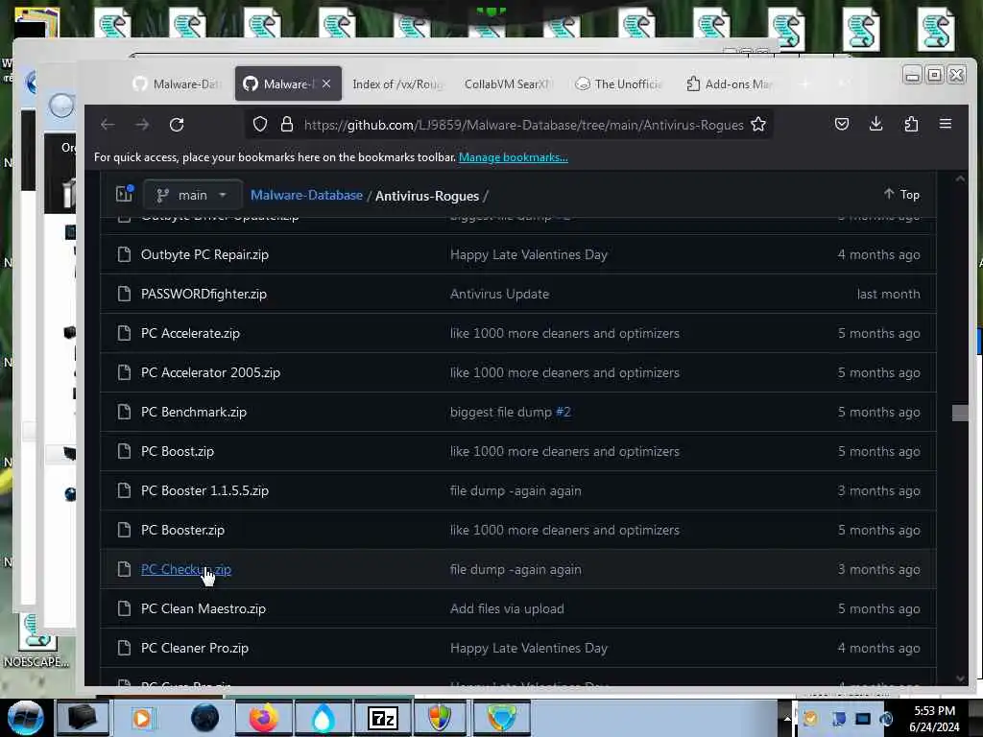Image resolution: width=983 pixels, height=737 pixels.
Task: Open the Windows security shield taskbar icon
Action: (440, 718)
